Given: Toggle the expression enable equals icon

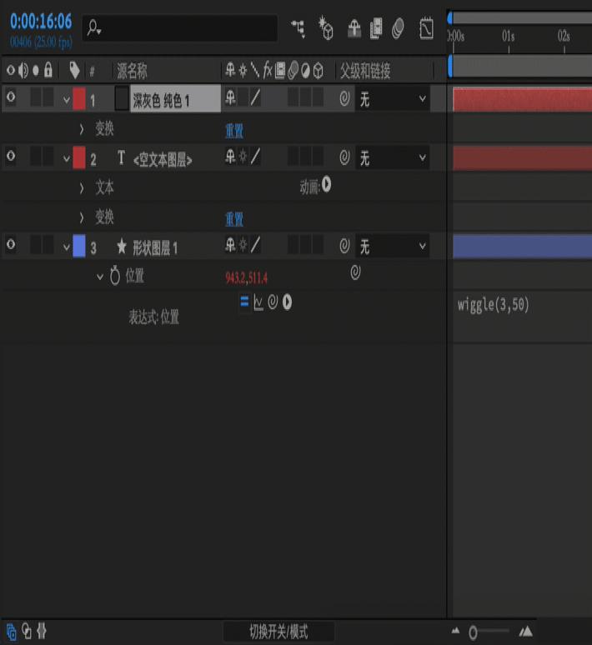Looking at the screenshot, I should pyautogui.click(x=244, y=302).
